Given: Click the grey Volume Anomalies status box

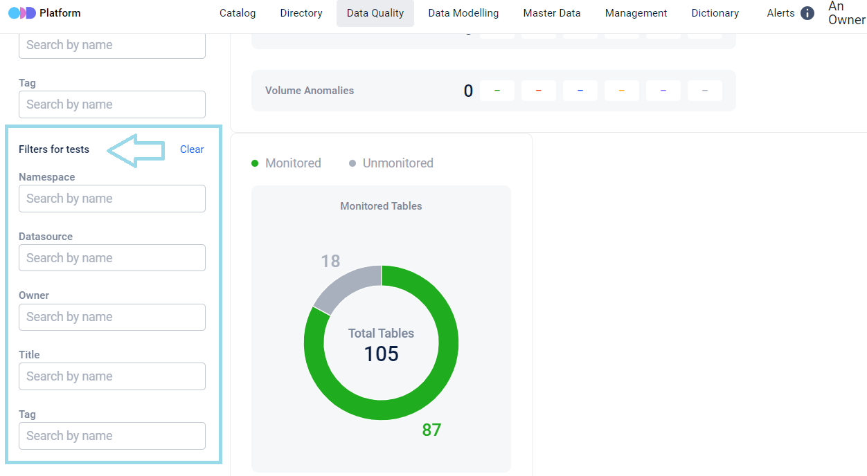Looking at the screenshot, I should (704, 91).
